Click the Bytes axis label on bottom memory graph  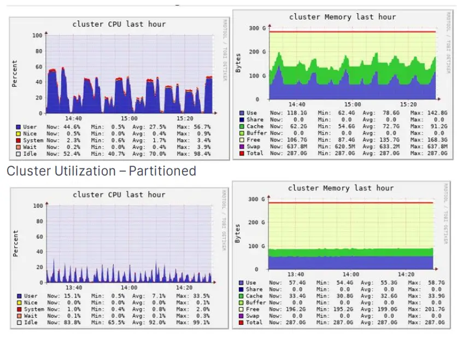pos(238,232)
